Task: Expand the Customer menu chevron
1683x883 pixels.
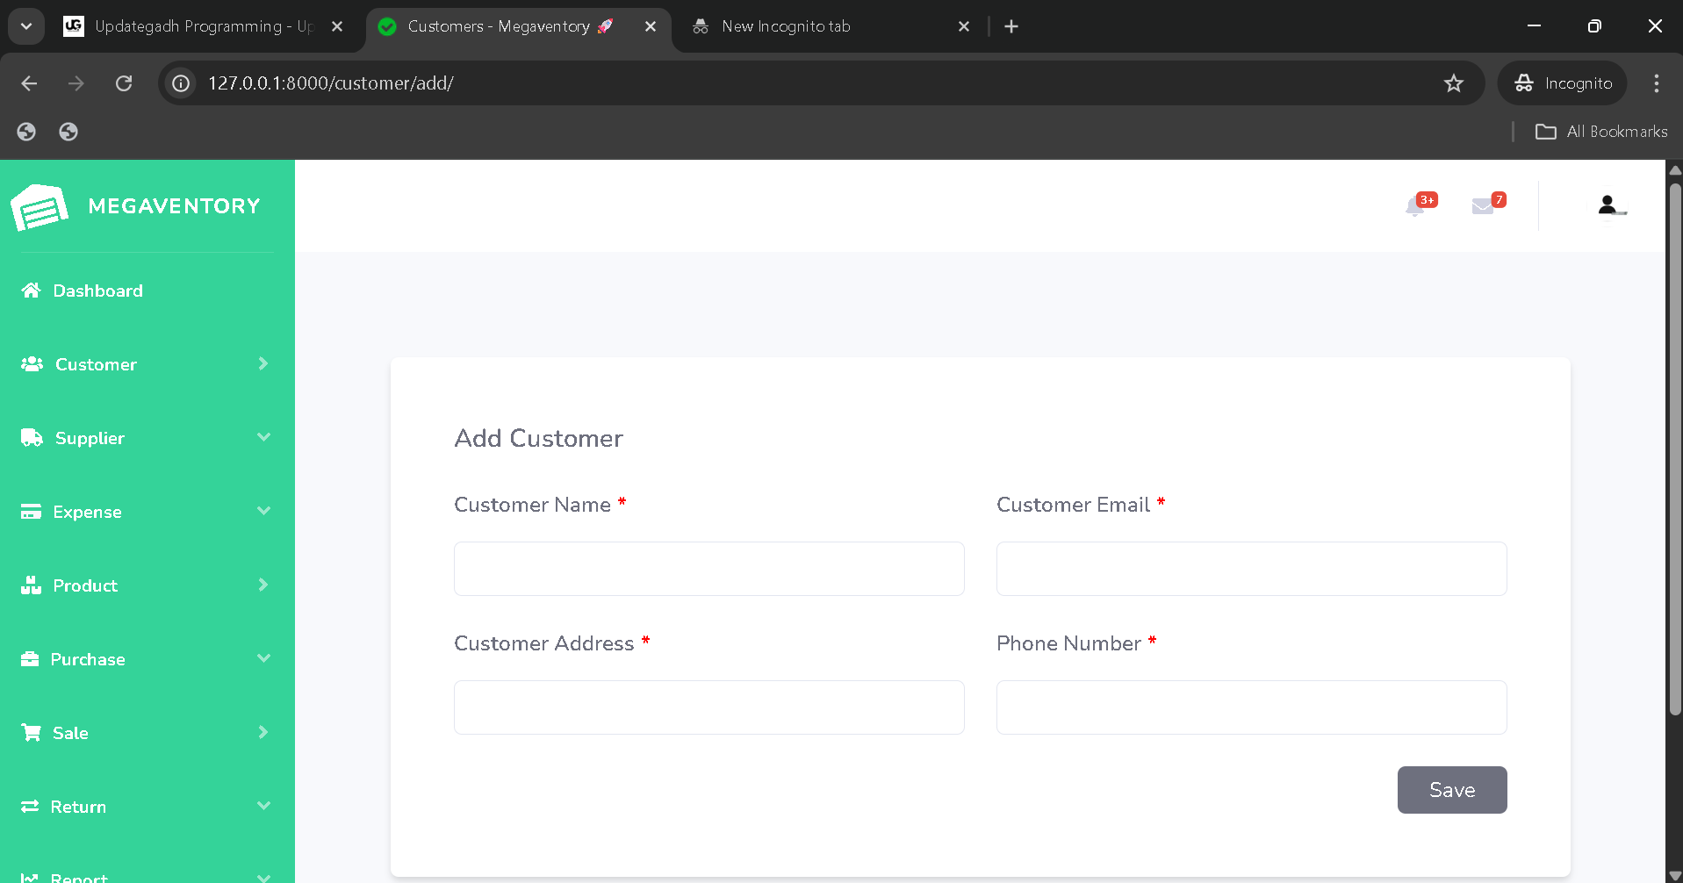Action: [263, 363]
